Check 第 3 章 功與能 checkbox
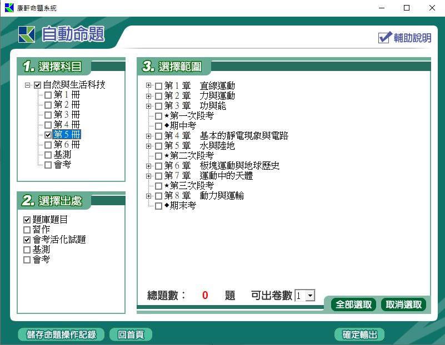The width and height of the screenshot is (445, 345). [x=159, y=106]
